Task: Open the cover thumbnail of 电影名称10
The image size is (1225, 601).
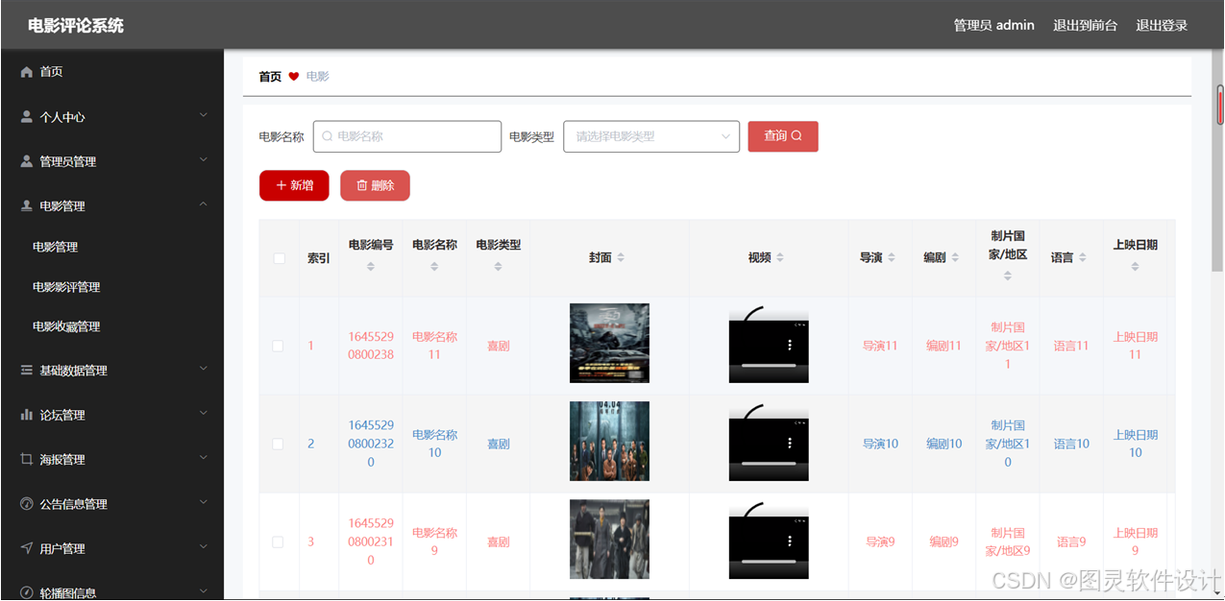Action: click(x=609, y=441)
